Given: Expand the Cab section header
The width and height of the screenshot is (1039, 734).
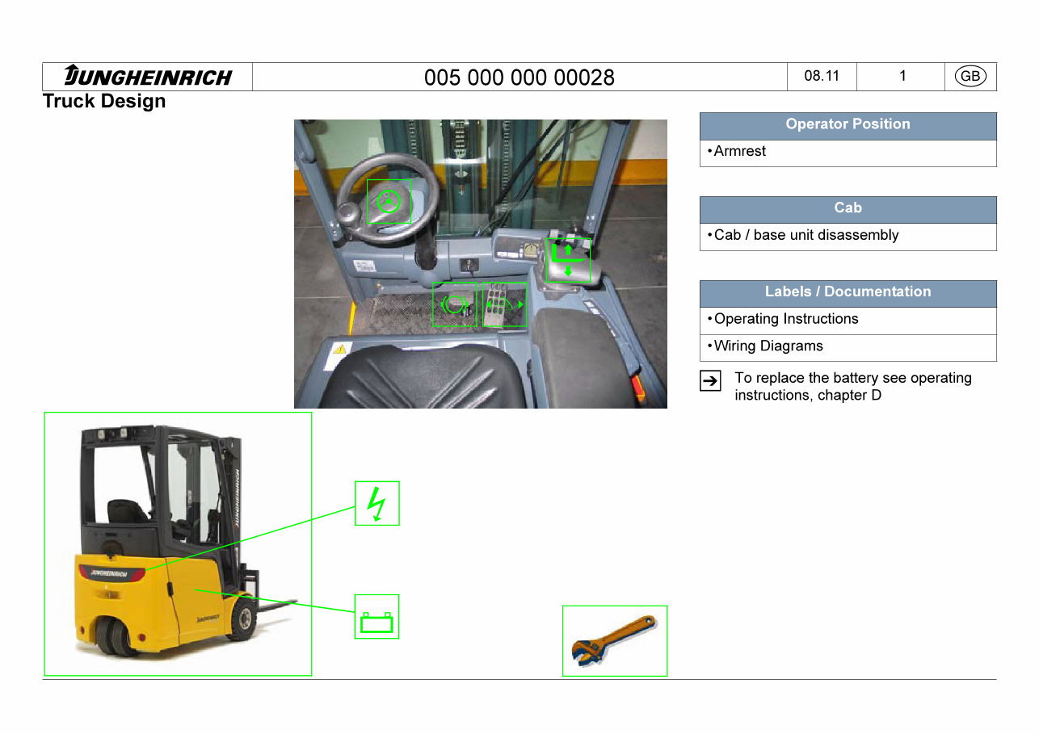Looking at the screenshot, I should coord(848,208).
